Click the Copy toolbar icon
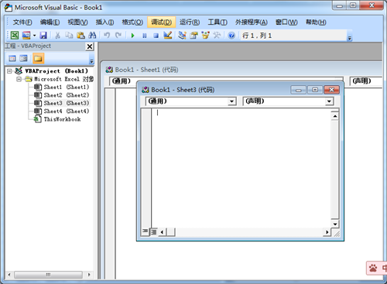387x284 pixels. pos(69,35)
